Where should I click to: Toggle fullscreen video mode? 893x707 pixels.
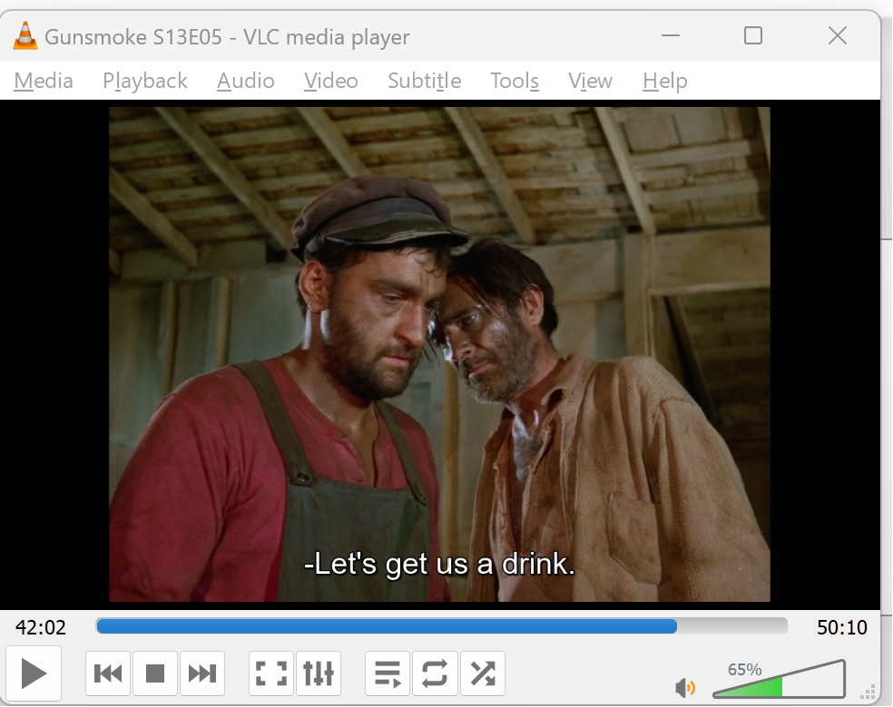click(271, 673)
